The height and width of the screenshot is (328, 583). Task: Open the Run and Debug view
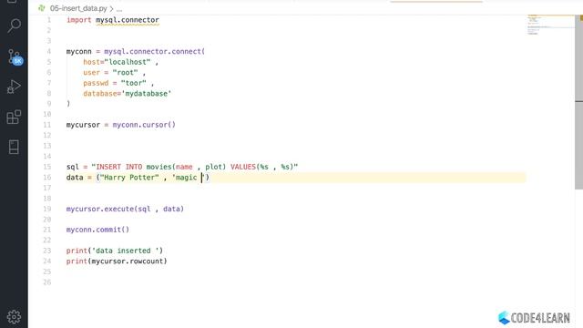click(14, 87)
